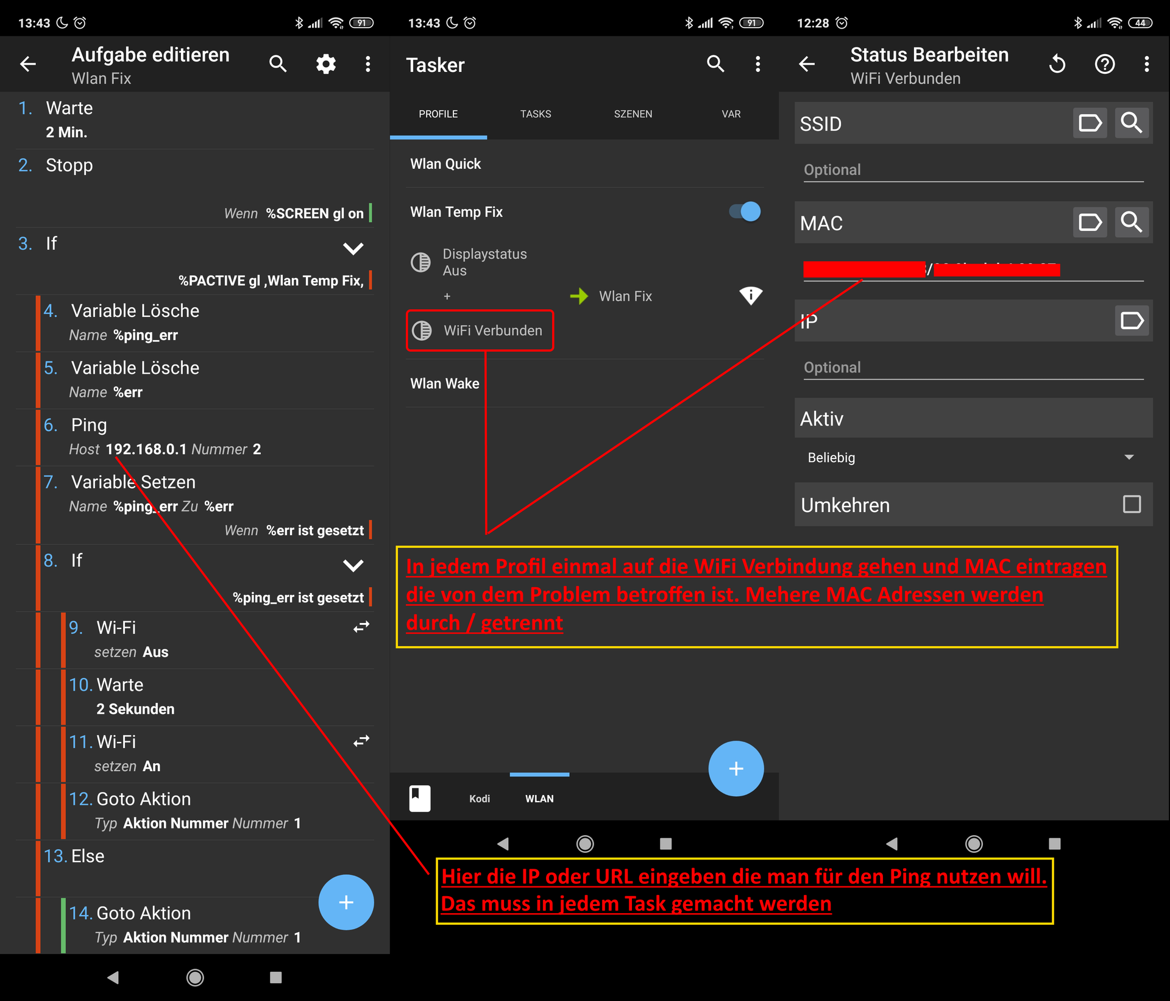The width and height of the screenshot is (1170, 1001).
Task: Tap Android recents button in right screen
Action: click(1054, 843)
